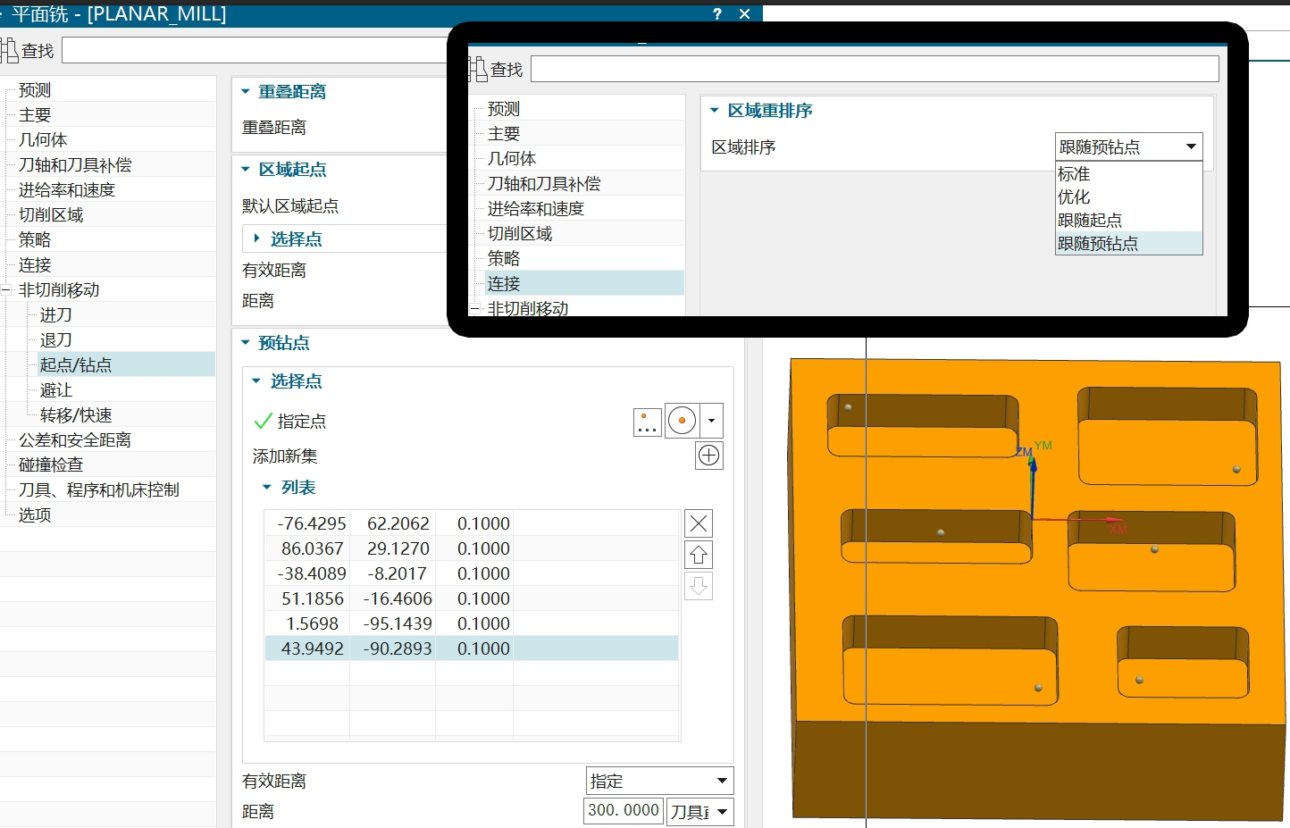Select 避让 tree item

pos(56,390)
